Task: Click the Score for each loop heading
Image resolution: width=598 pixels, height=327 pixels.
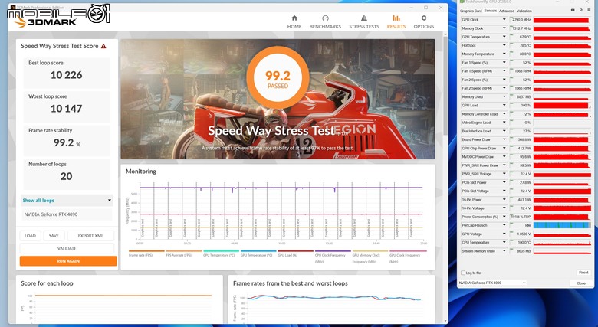Action: click(x=47, y=283)
